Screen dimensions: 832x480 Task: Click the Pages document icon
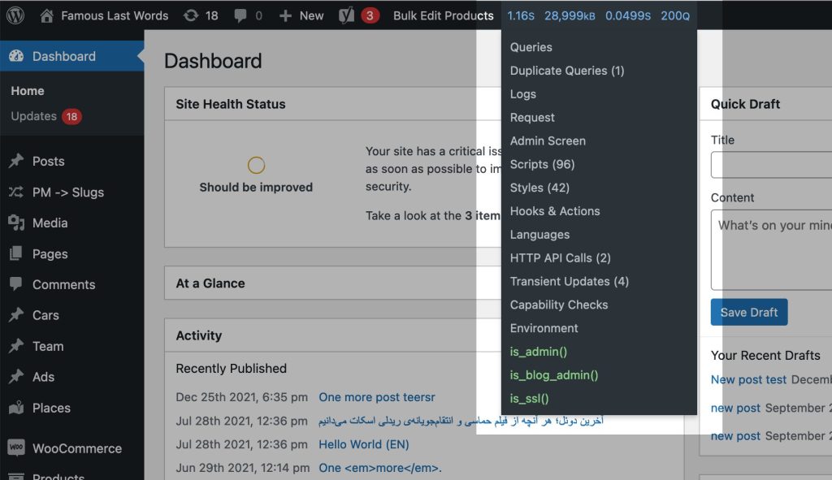tap(16, 253)
